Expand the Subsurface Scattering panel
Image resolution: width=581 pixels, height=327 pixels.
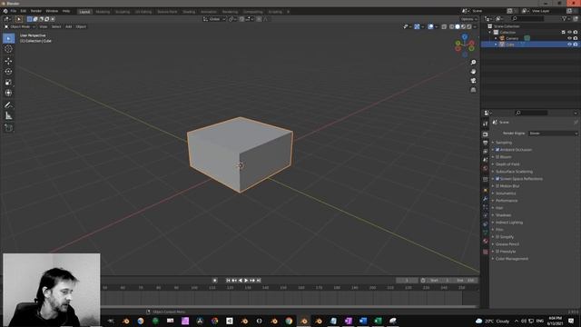(514, 172)
